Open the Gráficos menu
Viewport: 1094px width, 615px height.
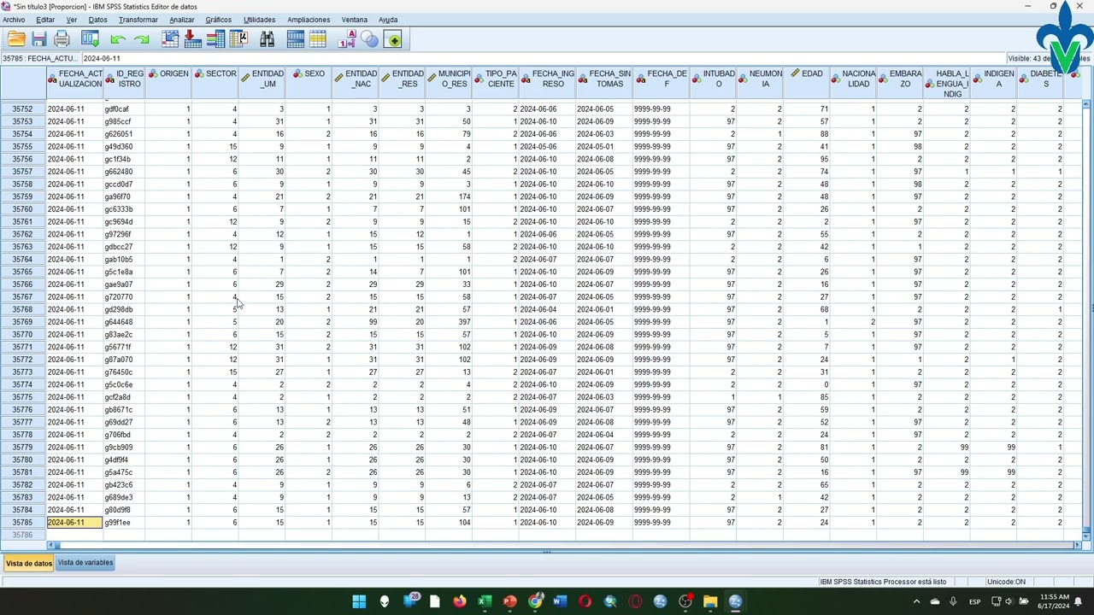pyautogui.click(x=218, y=20)
